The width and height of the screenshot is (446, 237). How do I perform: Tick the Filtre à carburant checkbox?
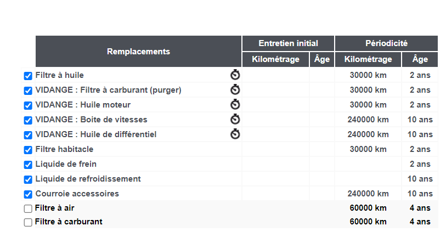(28, 222)
